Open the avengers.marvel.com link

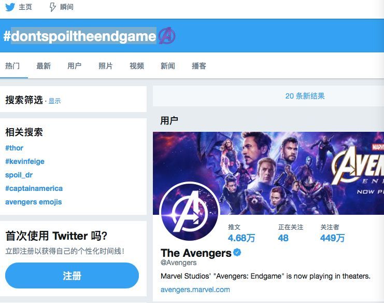[195, 290]
